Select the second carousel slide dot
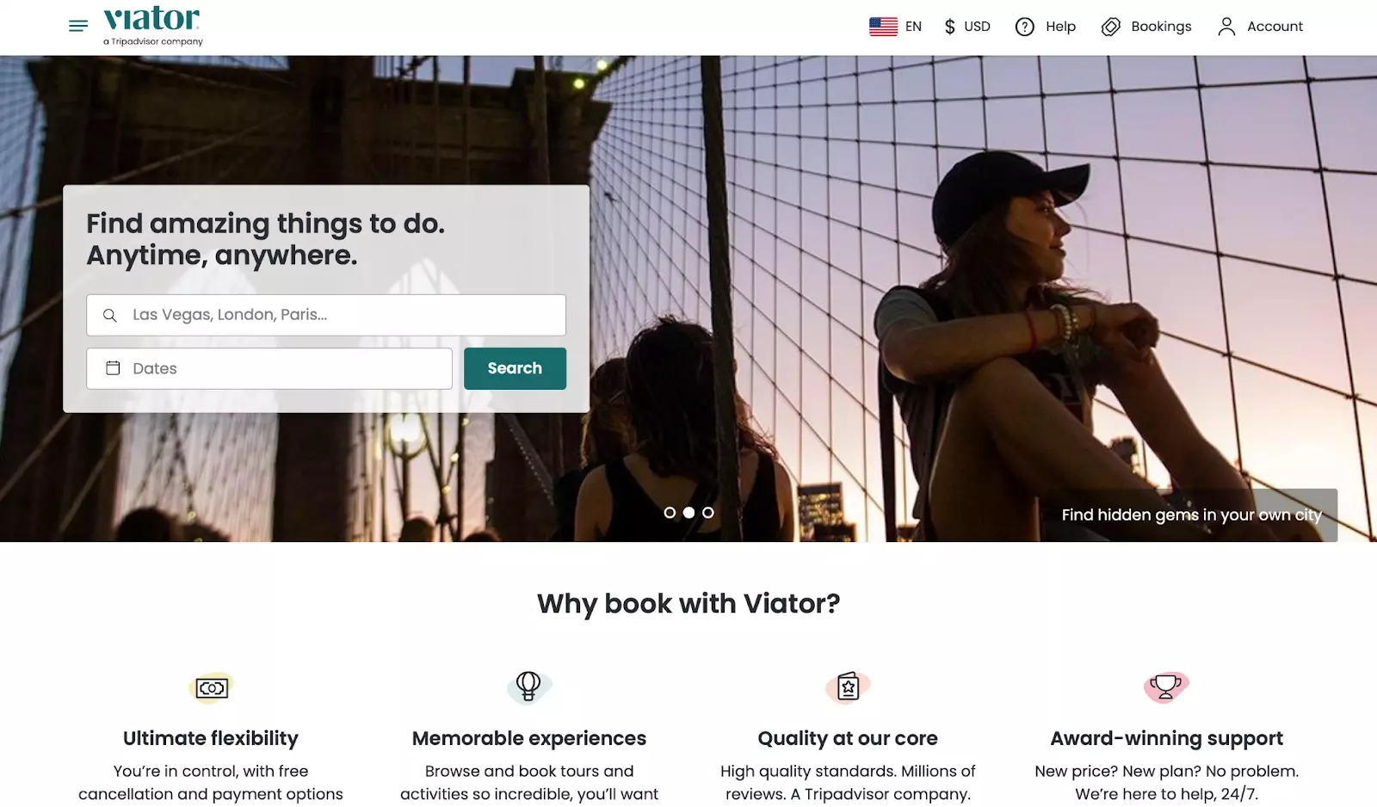Viewport: 1377px width, 807px height. [688, 513]
